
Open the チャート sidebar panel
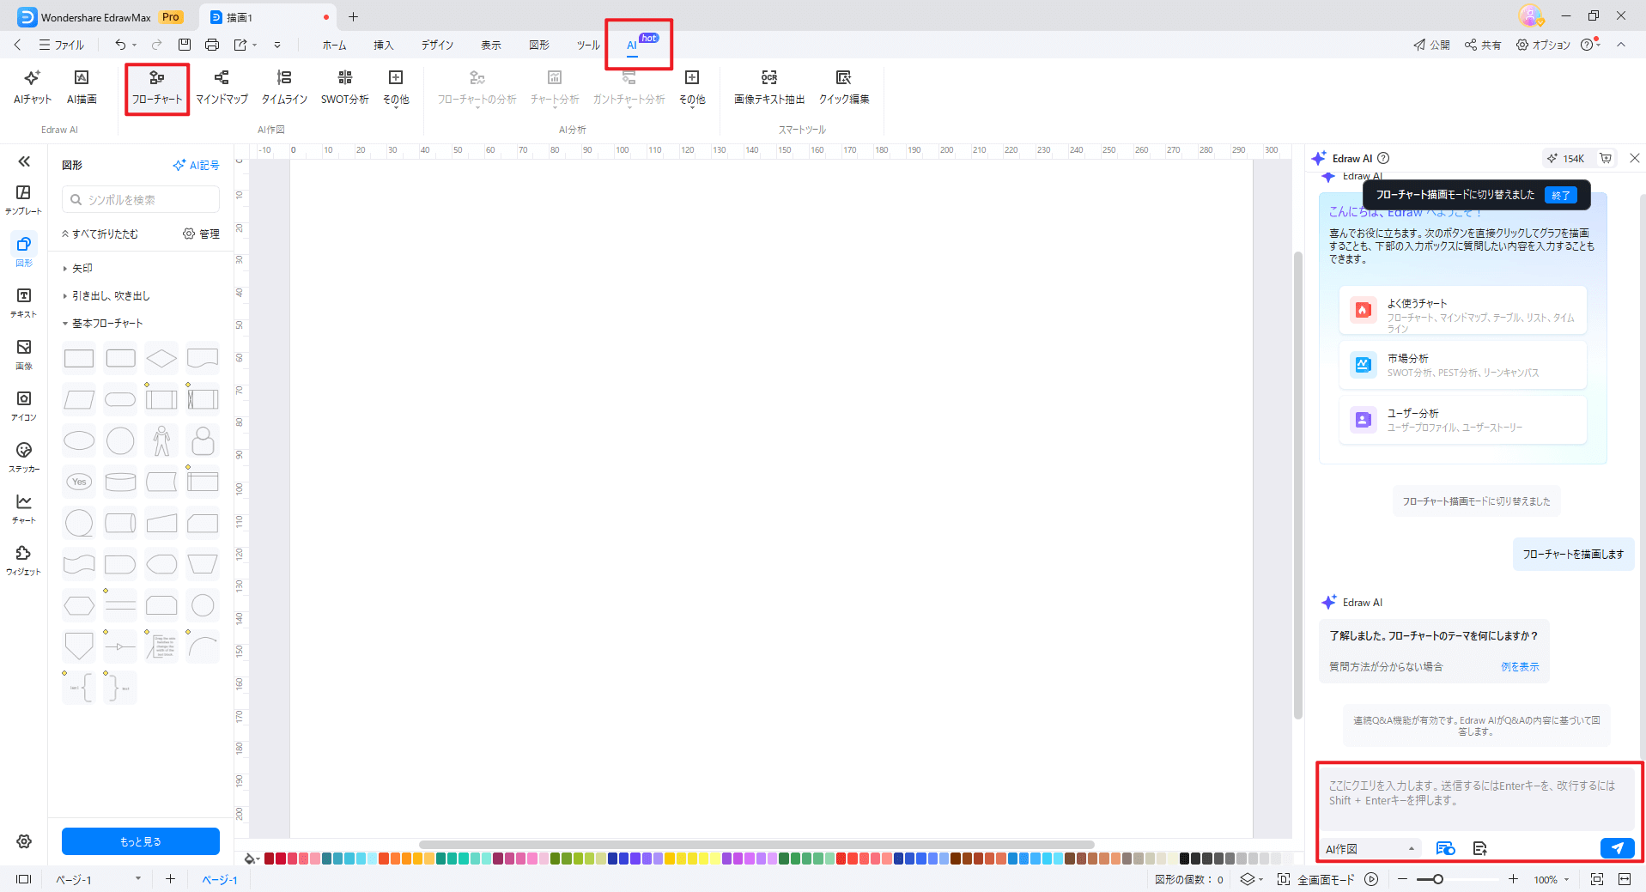[x=24, y=508]
